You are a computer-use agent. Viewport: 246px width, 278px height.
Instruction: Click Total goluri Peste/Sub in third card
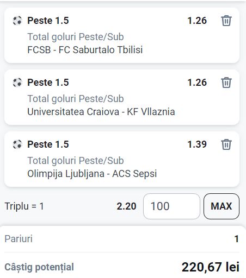[x=76, y=161]
